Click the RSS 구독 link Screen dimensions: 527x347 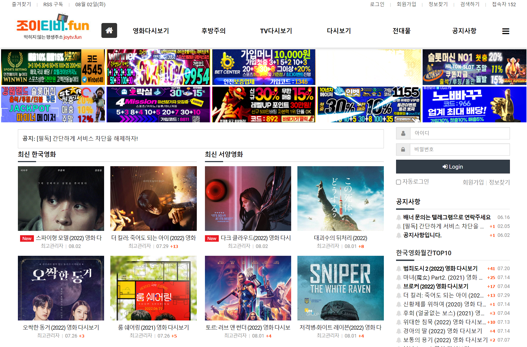coord(53,4)
